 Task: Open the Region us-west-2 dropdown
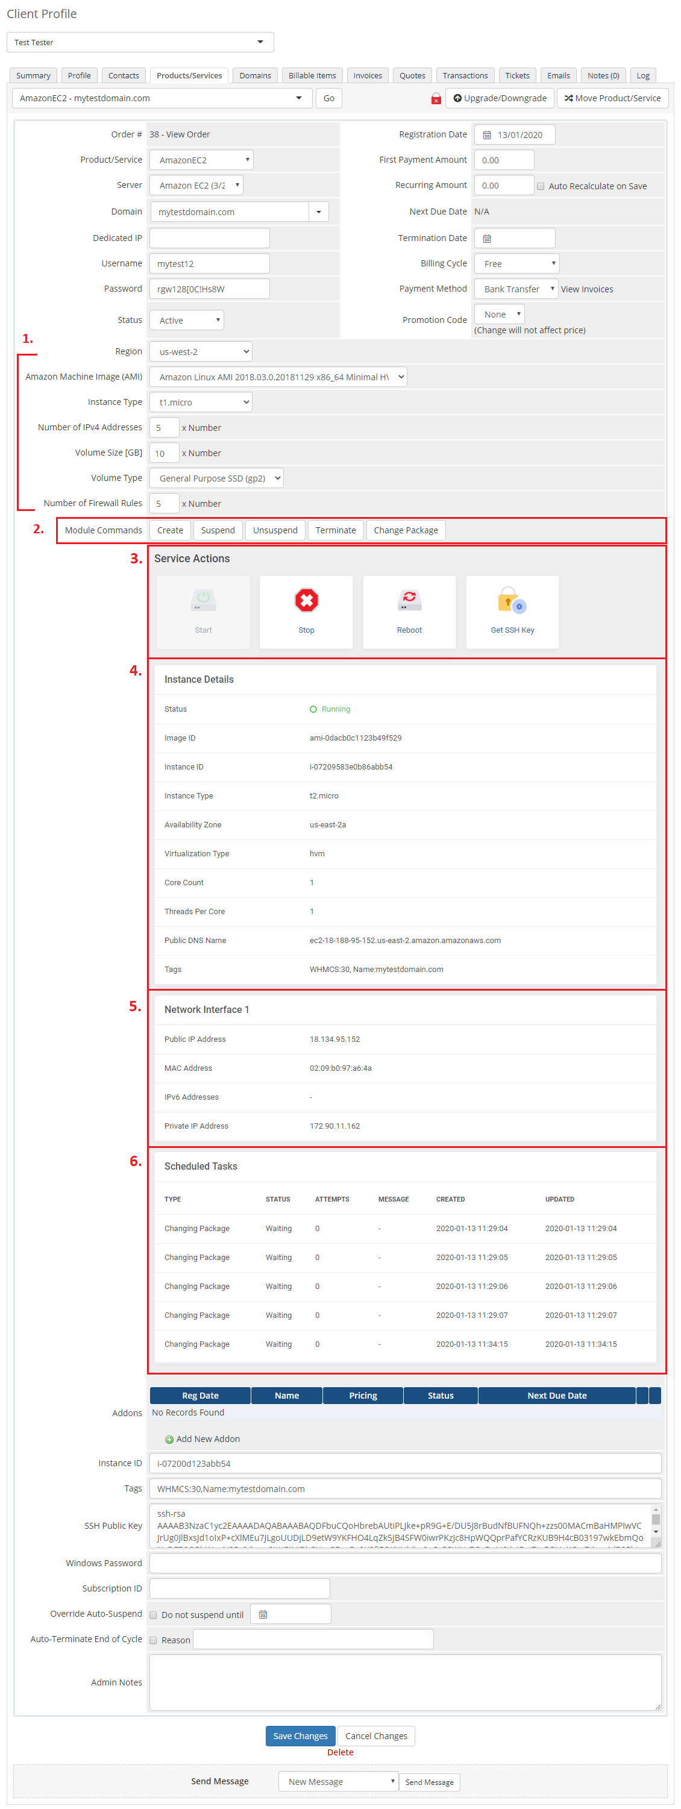[201, 352]
